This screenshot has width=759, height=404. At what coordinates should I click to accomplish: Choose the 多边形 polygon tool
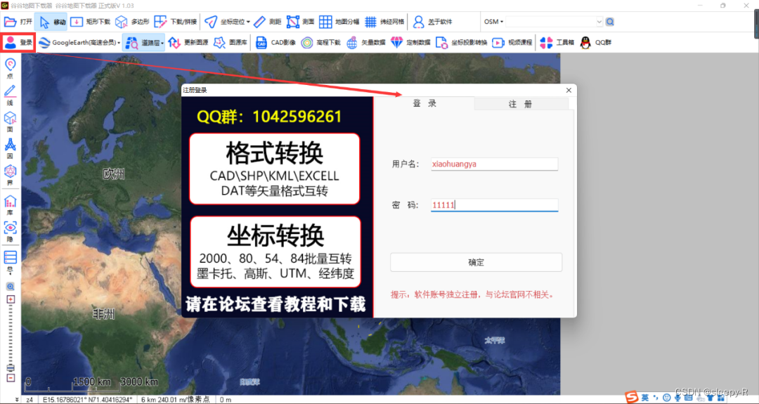133,22
